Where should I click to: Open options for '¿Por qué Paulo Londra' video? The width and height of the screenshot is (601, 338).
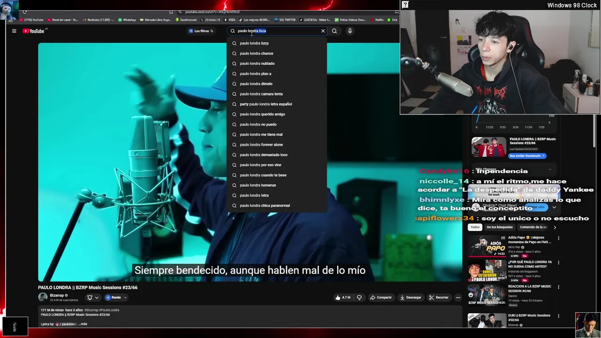pos(558,262)
